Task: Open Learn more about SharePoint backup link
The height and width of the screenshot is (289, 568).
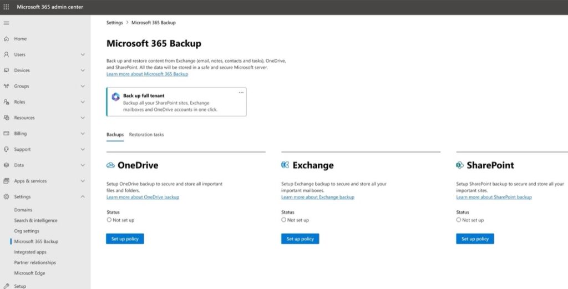Action: 494,197
